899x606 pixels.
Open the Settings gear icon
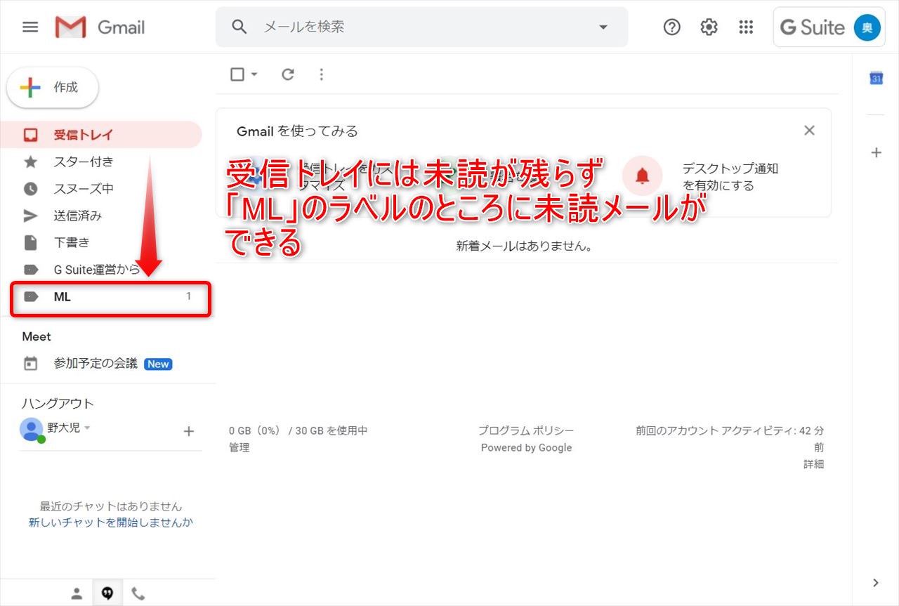pos(709,27)
